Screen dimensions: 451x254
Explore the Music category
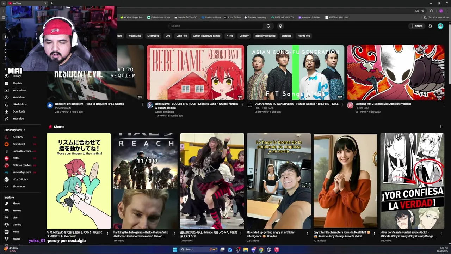16,204
